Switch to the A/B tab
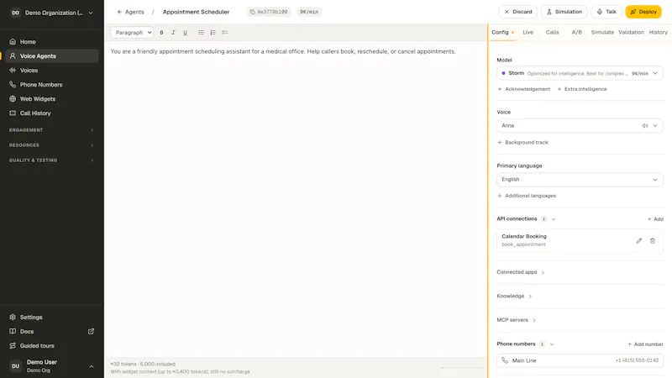The image size is (672, 378). coord(577,33)
